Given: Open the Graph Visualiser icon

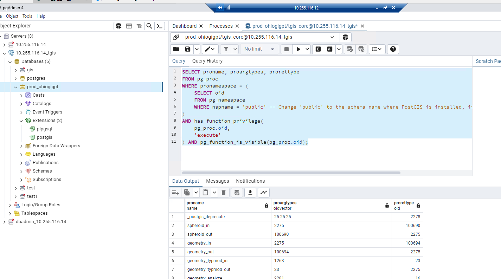Looking at the screenshot, I should pyautogui.click(x=263, y=192).
